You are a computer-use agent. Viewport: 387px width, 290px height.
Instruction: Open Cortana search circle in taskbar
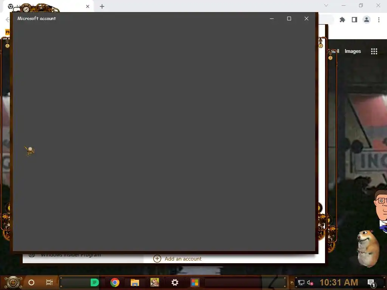tap(31, 282)
